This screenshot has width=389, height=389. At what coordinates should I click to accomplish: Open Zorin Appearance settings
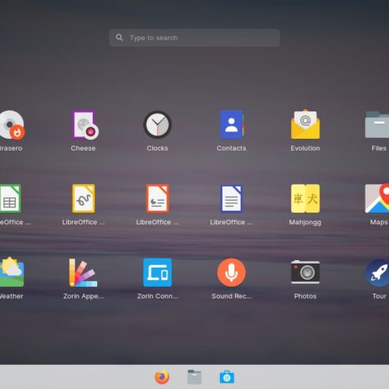coord(83,273)
